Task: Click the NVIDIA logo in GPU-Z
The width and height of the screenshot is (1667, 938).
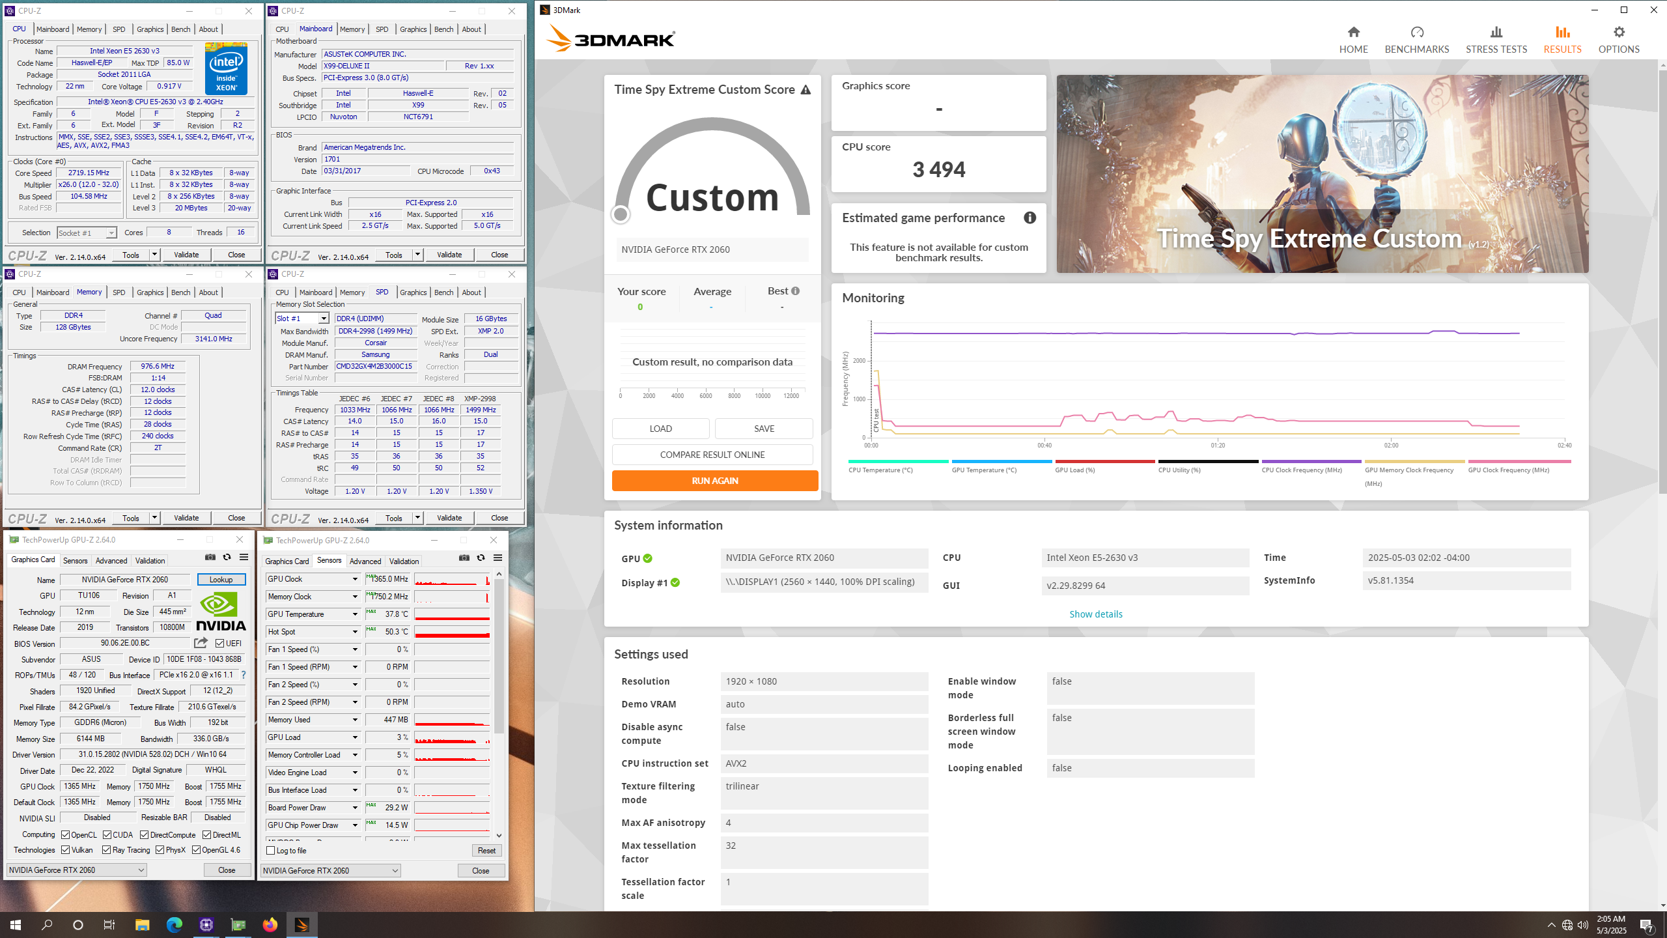Action: point(221,612)
